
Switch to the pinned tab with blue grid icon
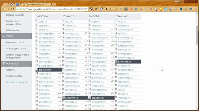coord(17,4)
